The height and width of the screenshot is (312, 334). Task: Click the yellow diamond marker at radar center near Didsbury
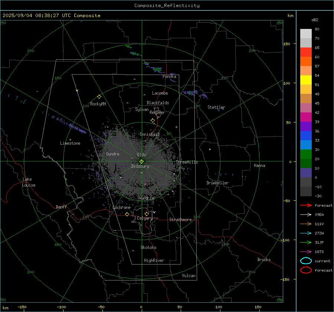(142, 162)
